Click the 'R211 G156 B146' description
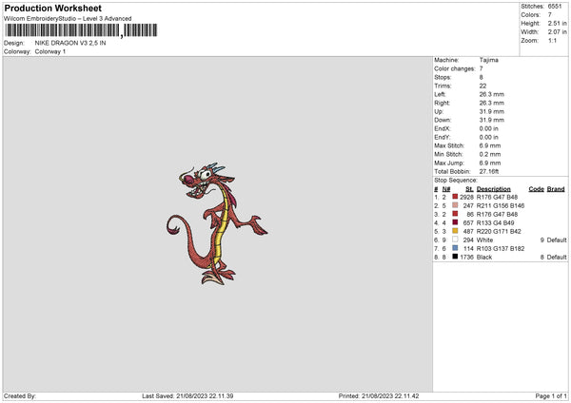571x403 pixels. 501,206
